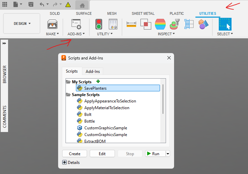Viewport: 248px width, 174px height.
Task: Select the Scripts tab in dialog
Action: [72, 71]
